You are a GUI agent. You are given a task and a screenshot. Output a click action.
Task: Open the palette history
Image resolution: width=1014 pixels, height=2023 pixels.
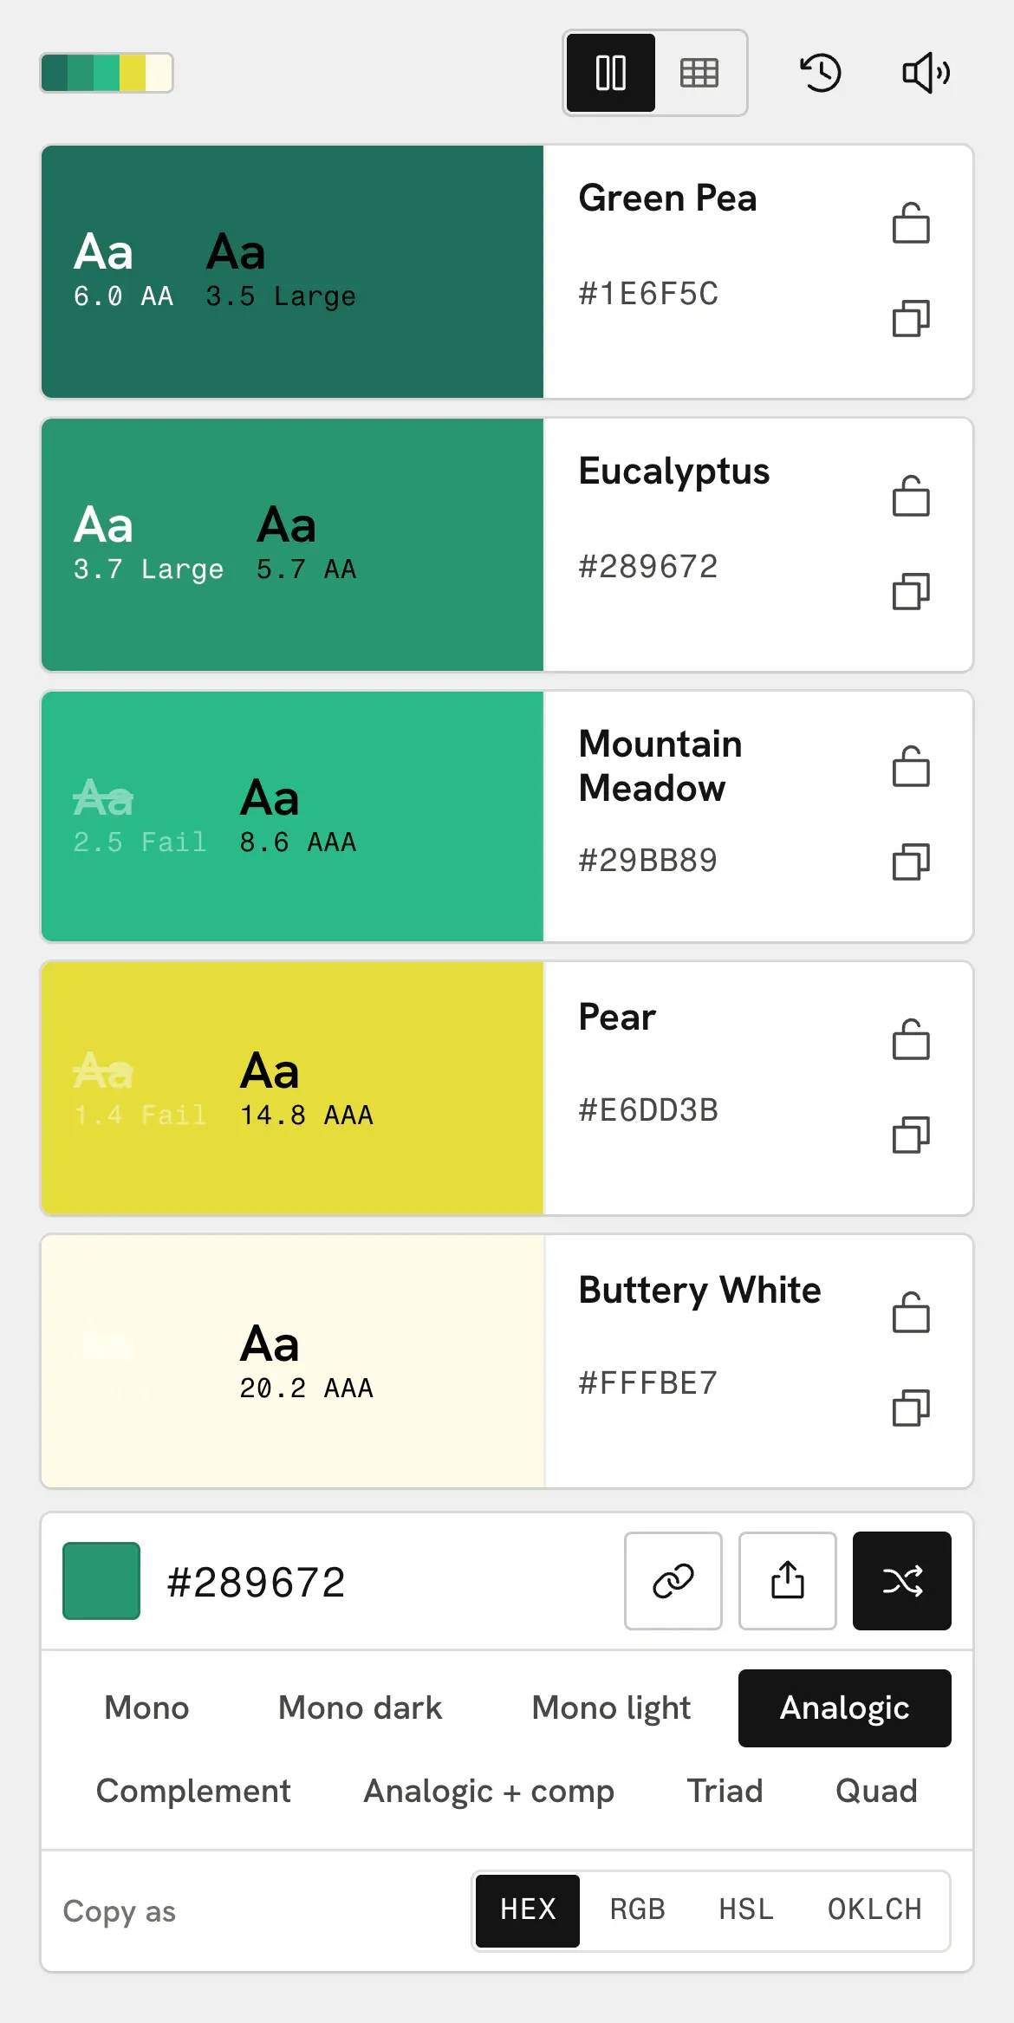(x=820, y=73)
